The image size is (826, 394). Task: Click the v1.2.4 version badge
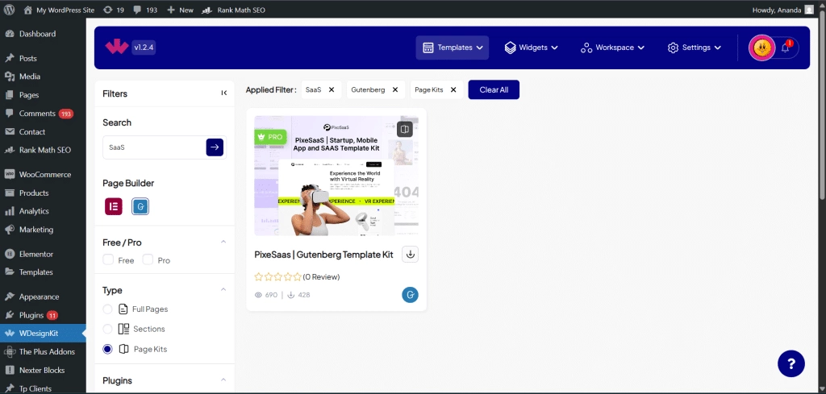(x=144, y=48)
